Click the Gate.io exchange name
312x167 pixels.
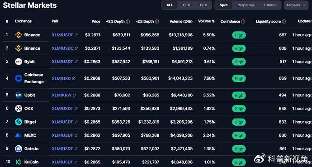coord(32,149)
